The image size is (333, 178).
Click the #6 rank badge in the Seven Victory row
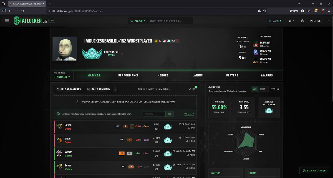click(x=123, y=167)
